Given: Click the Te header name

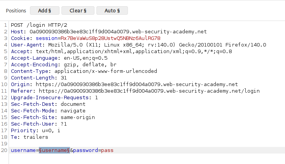Looking at the screenshot, I should (14, 137).
